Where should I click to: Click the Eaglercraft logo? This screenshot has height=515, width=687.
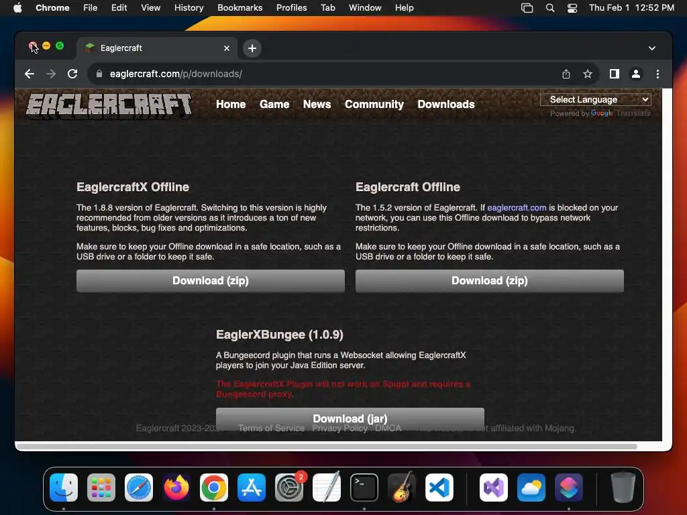(109, 105)
